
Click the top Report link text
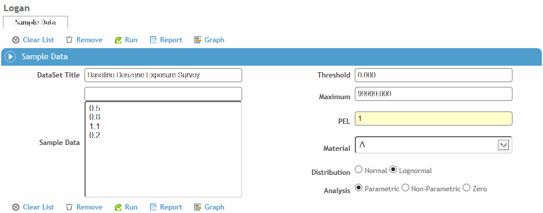pyautogui.click(x=171, y=40)
